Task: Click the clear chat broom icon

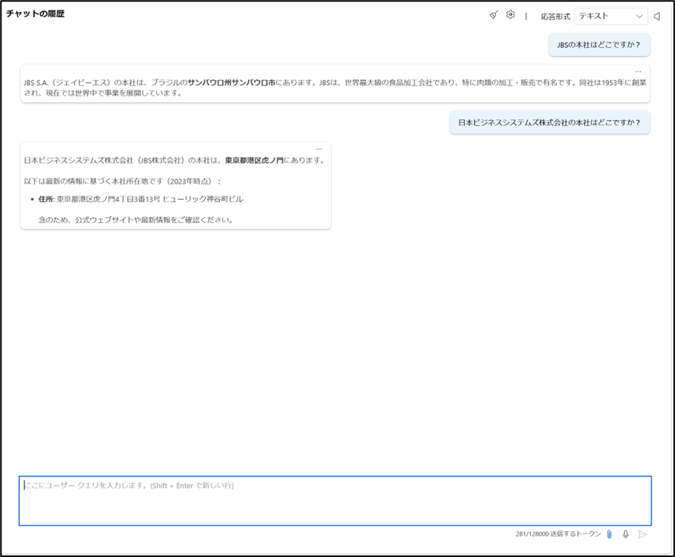Action: (x=494, y=15)
